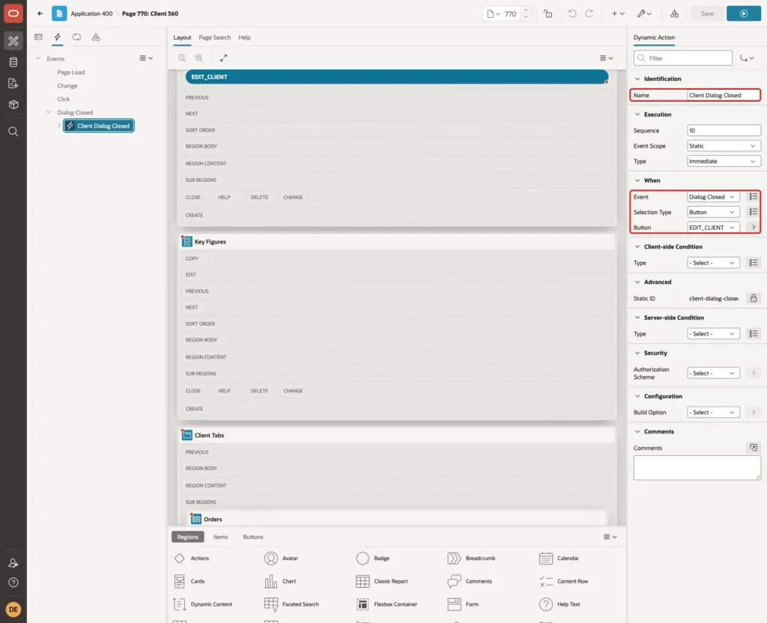
Task: Click the property editor Filter field
Action: pyautogui.click(x=683, y=58)
